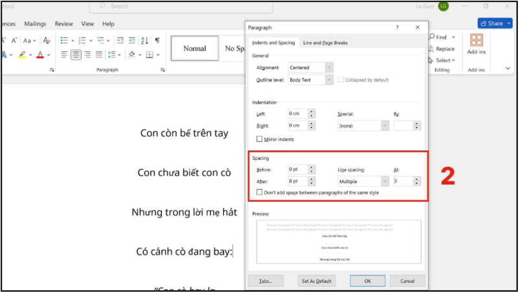Click the Shading paint bucket icon
Screen dimensions: 518x292
click(x=132, y=54)
